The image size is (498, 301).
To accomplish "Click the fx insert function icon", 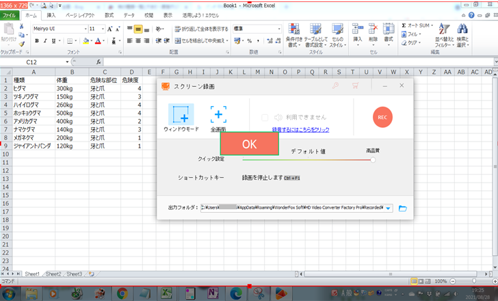I will coord(99,62).
